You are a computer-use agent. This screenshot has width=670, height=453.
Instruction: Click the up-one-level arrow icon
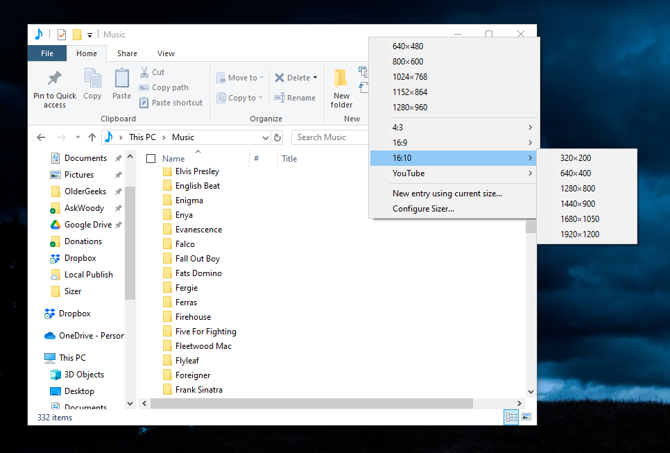[92, 137]
